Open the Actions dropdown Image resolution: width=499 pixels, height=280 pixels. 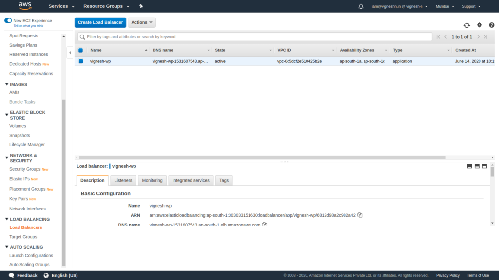point(142,22)
